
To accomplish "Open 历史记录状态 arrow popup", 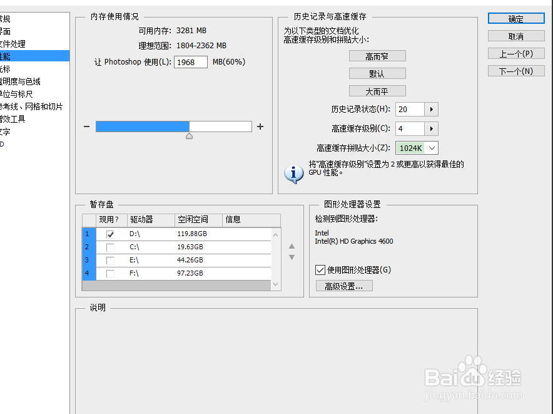I will [431, 110].
